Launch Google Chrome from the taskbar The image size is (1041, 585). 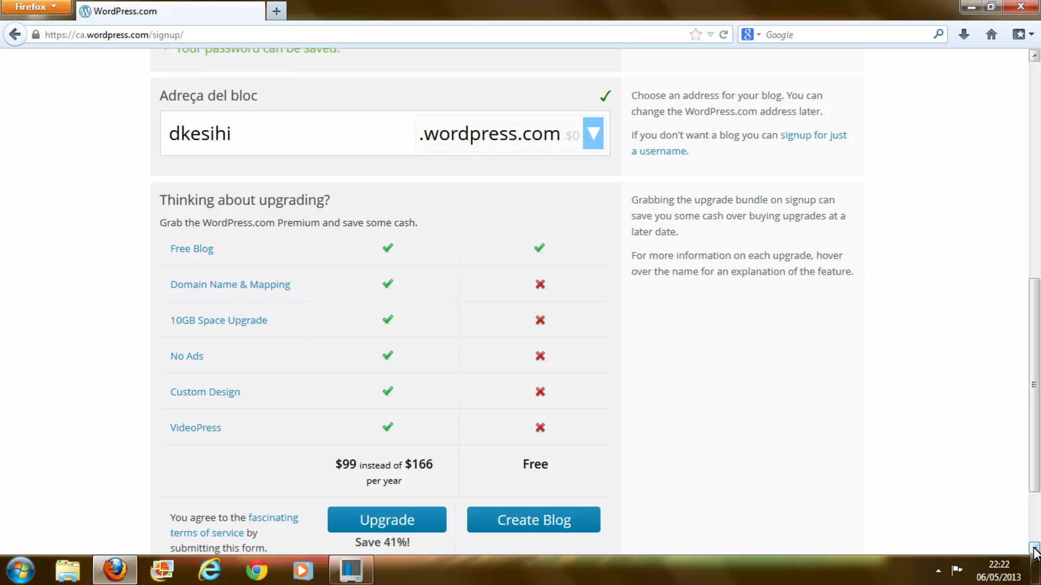256,570
